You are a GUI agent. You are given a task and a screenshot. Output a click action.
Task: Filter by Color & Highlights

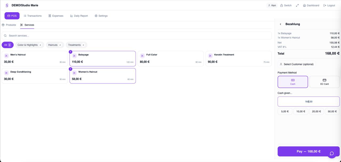(x=30, y=45)
